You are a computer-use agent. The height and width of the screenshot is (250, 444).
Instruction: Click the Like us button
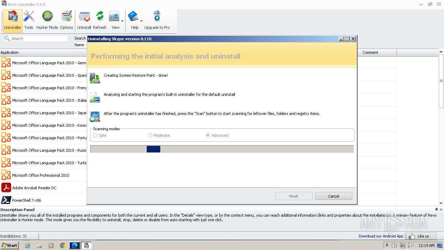click(421, 236)
